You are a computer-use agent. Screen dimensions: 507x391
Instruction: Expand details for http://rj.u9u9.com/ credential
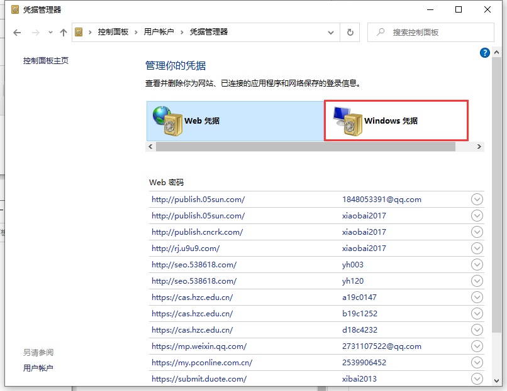(477, 248)
